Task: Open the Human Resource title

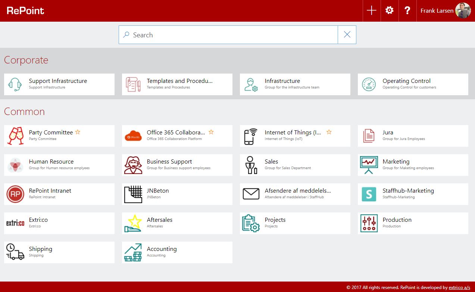Action: [x=51, y=162]
